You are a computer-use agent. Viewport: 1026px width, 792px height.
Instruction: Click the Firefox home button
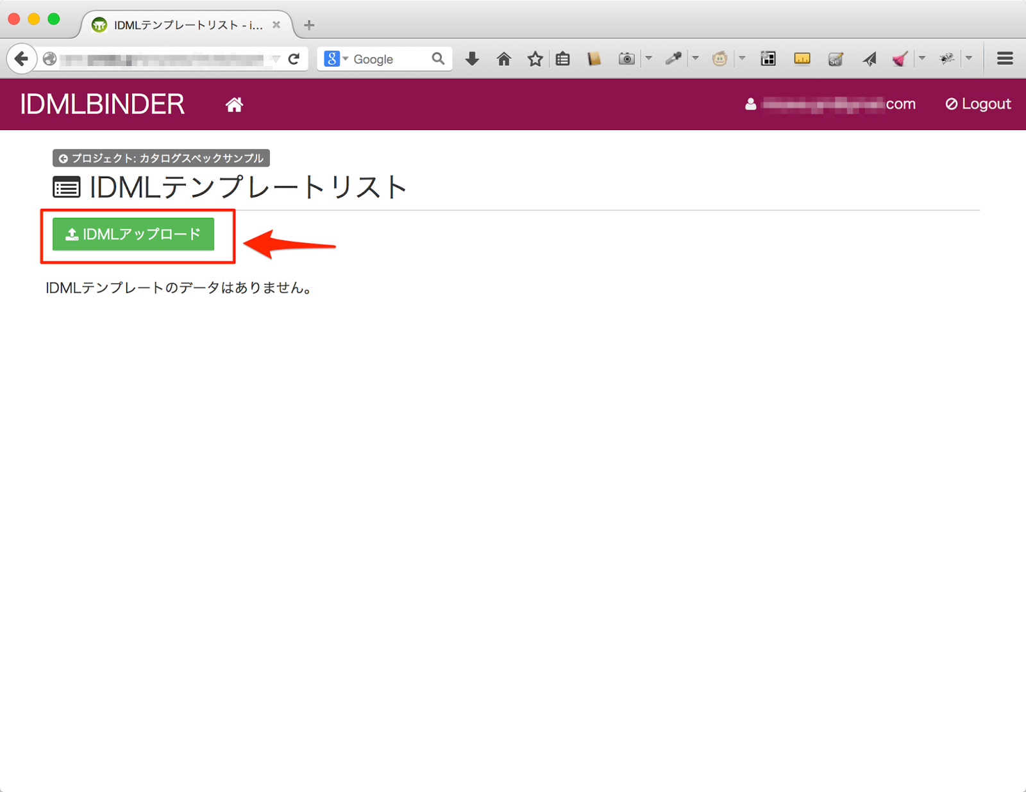coord(504,58)
